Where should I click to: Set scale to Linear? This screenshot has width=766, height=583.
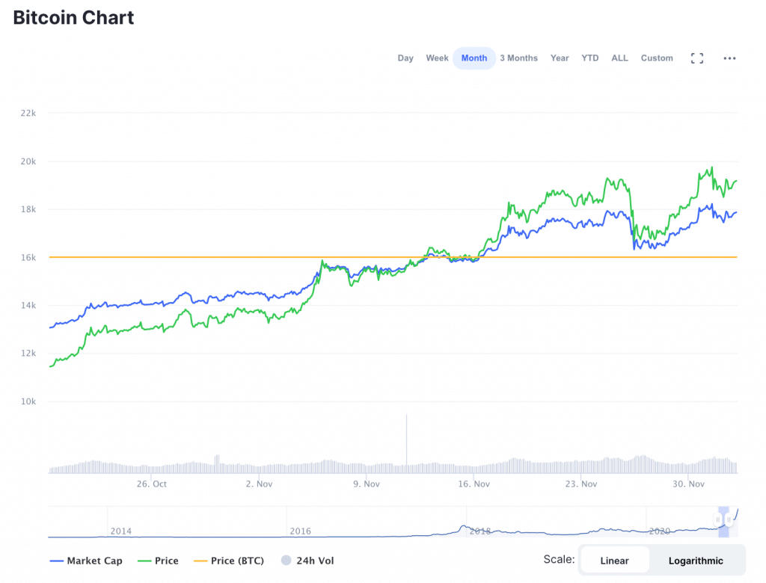614,561
